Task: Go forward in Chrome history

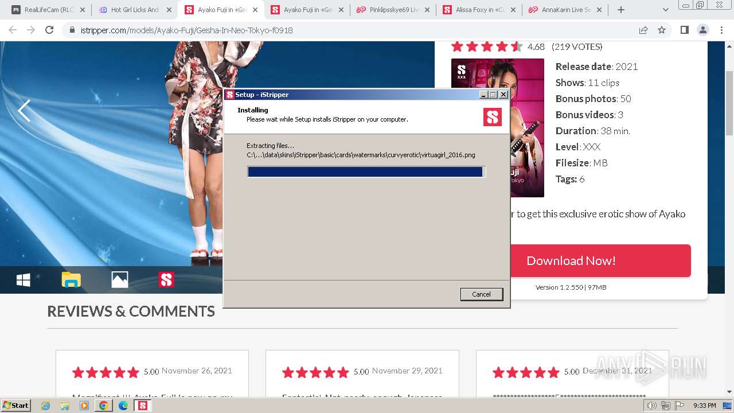Action: coord(31,30)
